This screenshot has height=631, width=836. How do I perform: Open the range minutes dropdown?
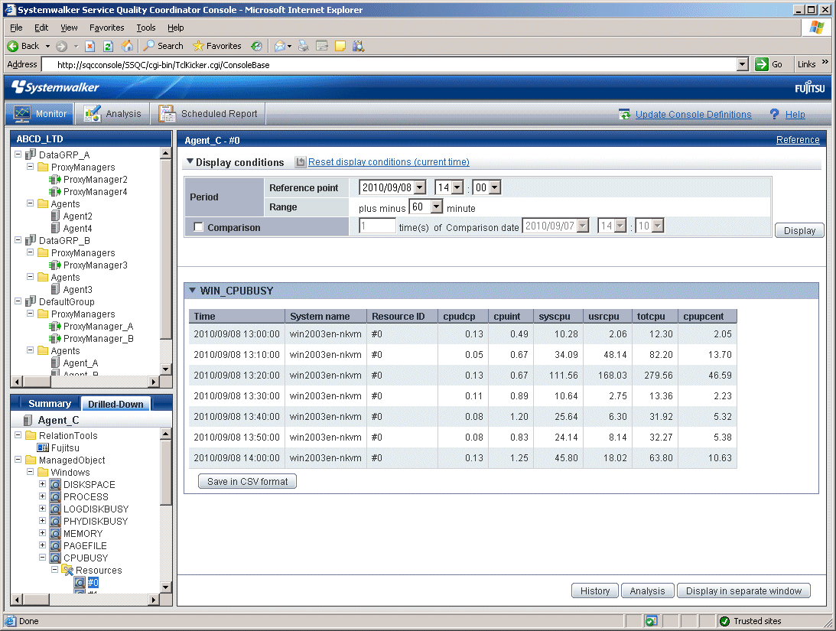pos(437,207)
